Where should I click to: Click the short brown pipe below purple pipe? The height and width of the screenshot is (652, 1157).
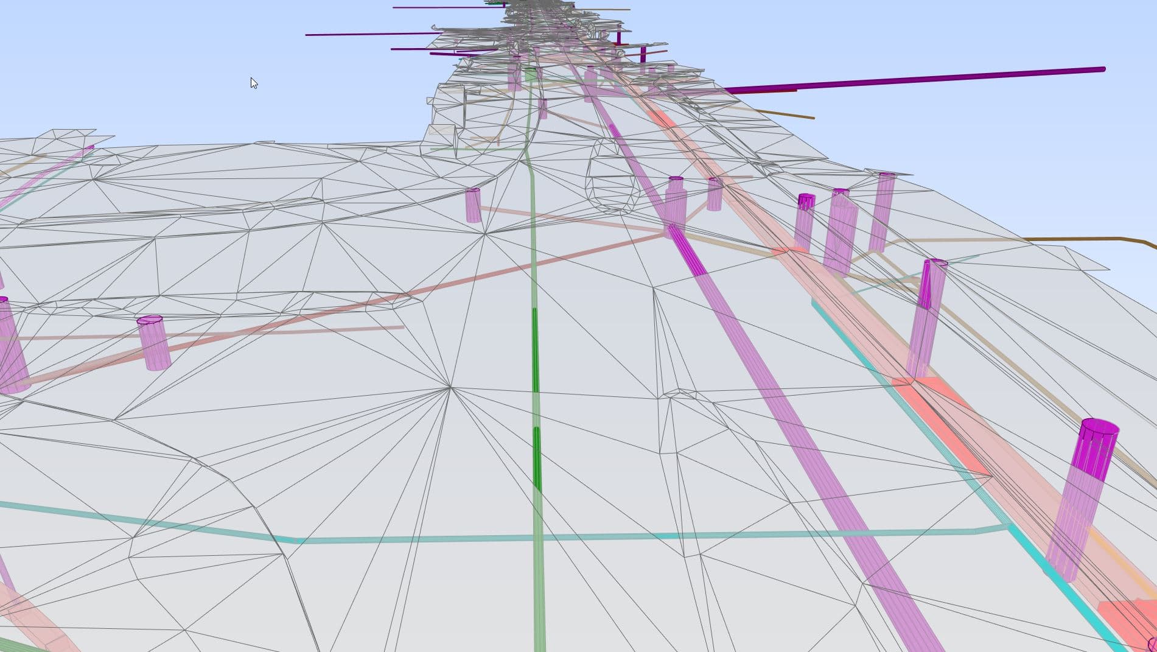[x=785, y=114]
